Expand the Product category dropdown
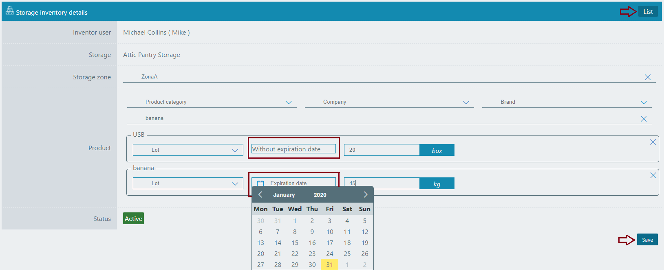664x273 pixels. coord(289,103)
